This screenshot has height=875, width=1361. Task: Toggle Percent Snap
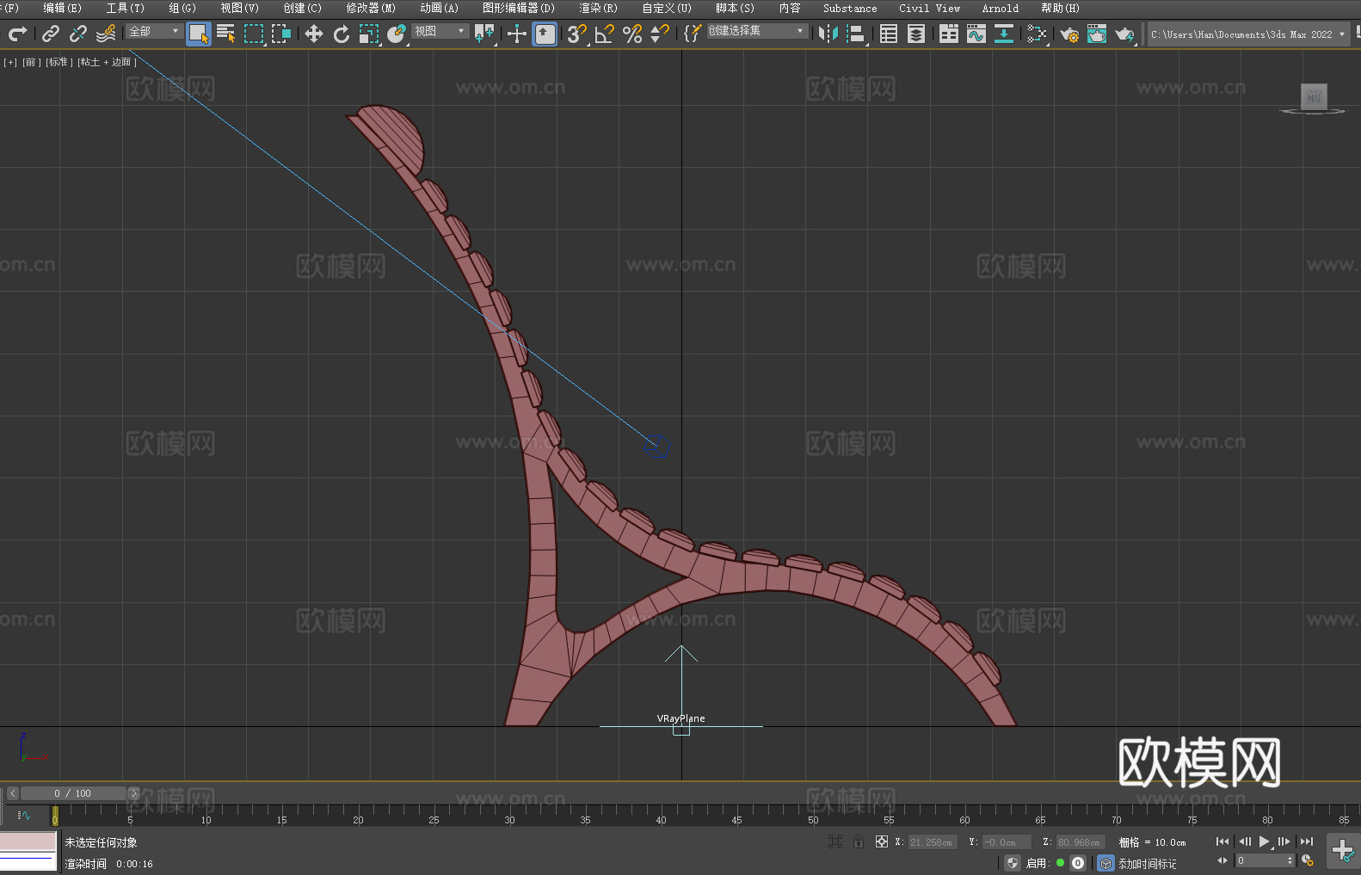point(632,34)
